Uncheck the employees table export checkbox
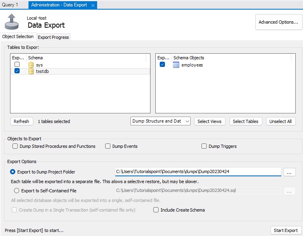The image size is (303, 236). pos(162,65)
